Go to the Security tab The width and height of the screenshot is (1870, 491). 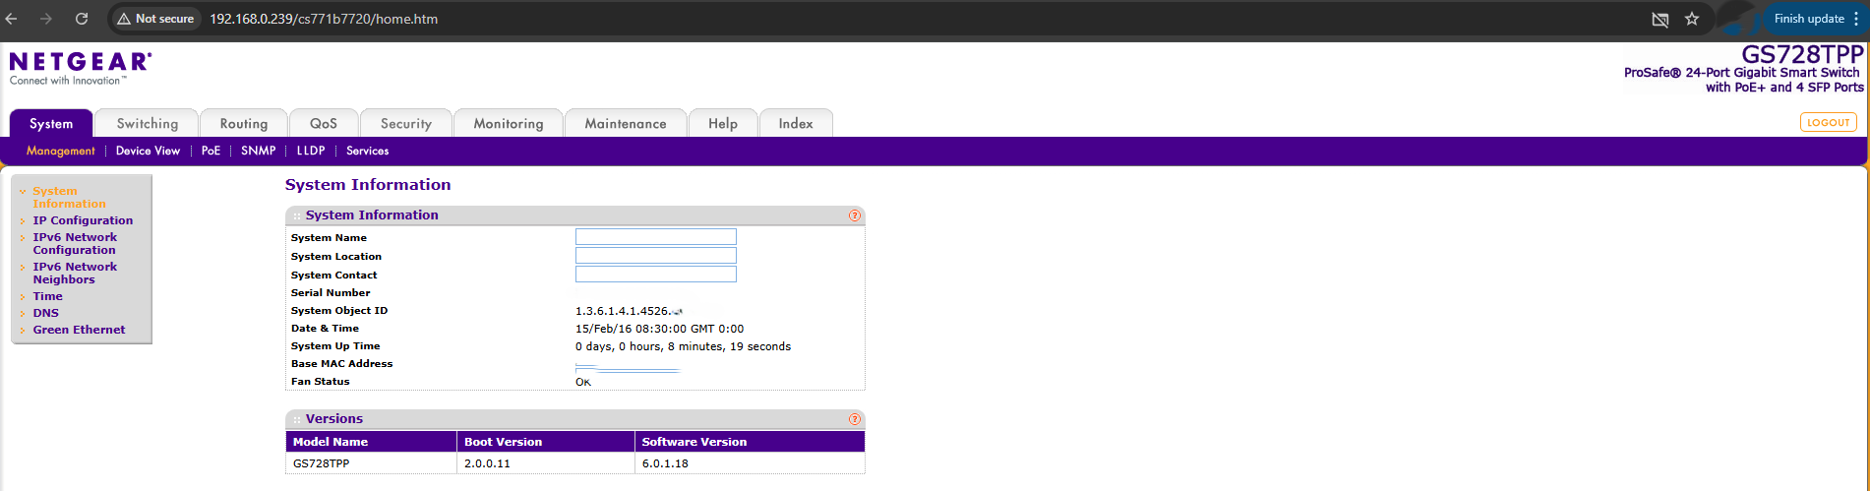(405, 124)
